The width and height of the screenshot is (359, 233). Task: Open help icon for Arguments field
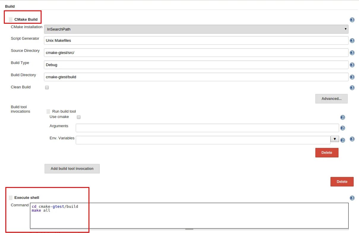[342, 128]
